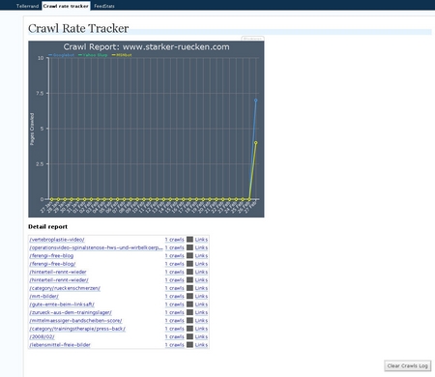Click the yellow MSNbot data point at value 4
The height and width of the screenshot is (377, 435).
[x=256, y=142]
